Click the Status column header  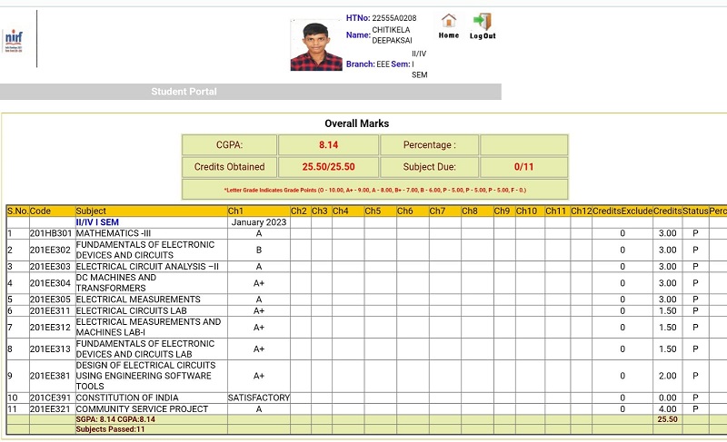[695, 211]
